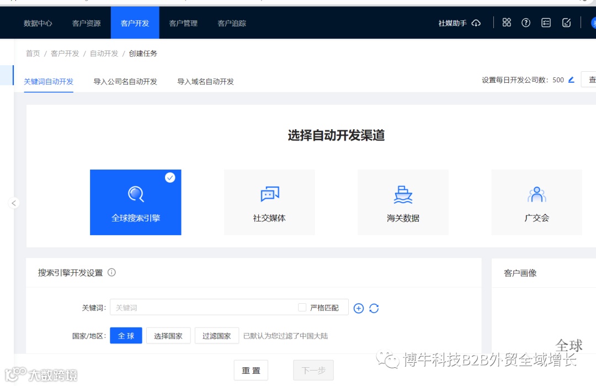Image resolution: width=596 pixels, height=386 pixels.
Task: Go to 首页 breadcrumb
Action: (x=33, y=53)
